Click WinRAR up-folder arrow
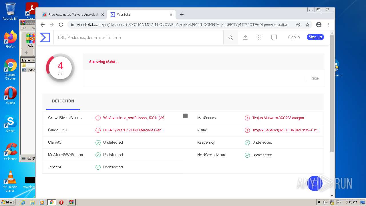366x206 pixels. coord(26,53)
